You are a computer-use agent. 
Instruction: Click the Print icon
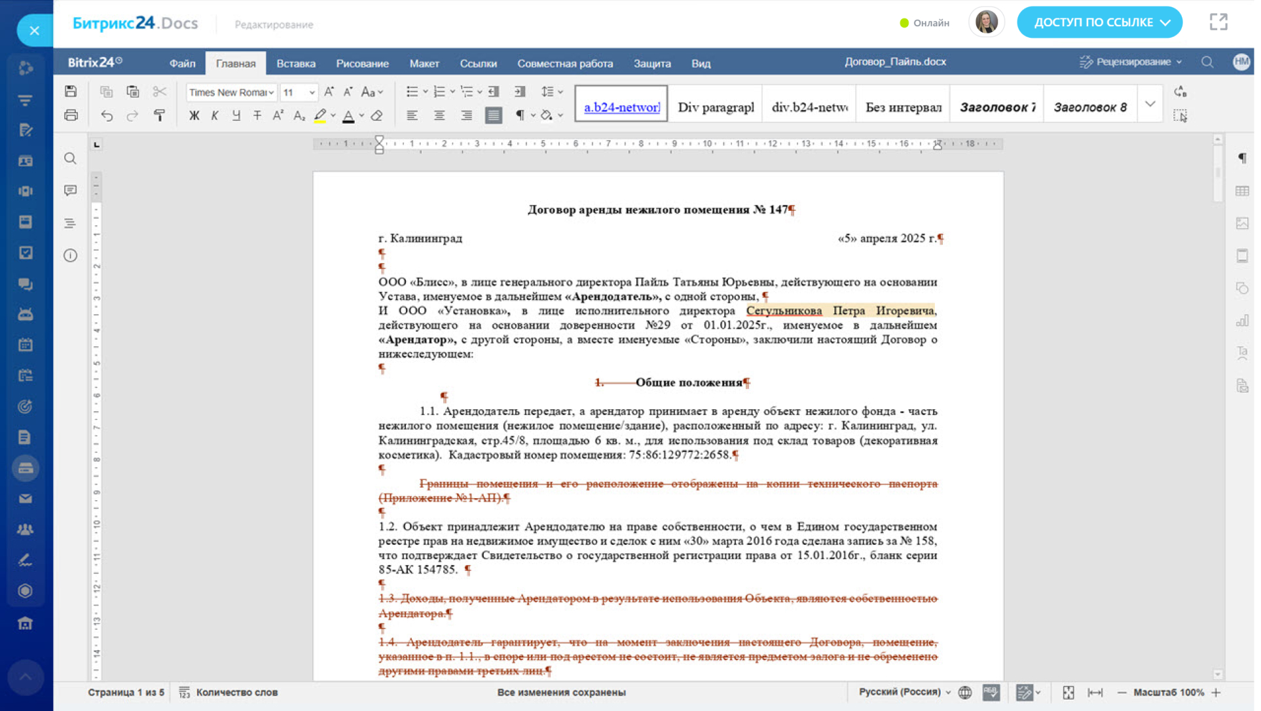coord(71,116)
